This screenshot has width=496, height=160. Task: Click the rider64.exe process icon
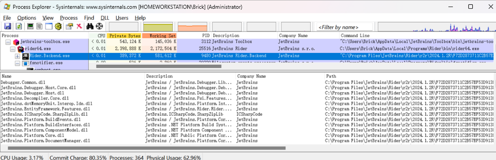pos(21,49)
